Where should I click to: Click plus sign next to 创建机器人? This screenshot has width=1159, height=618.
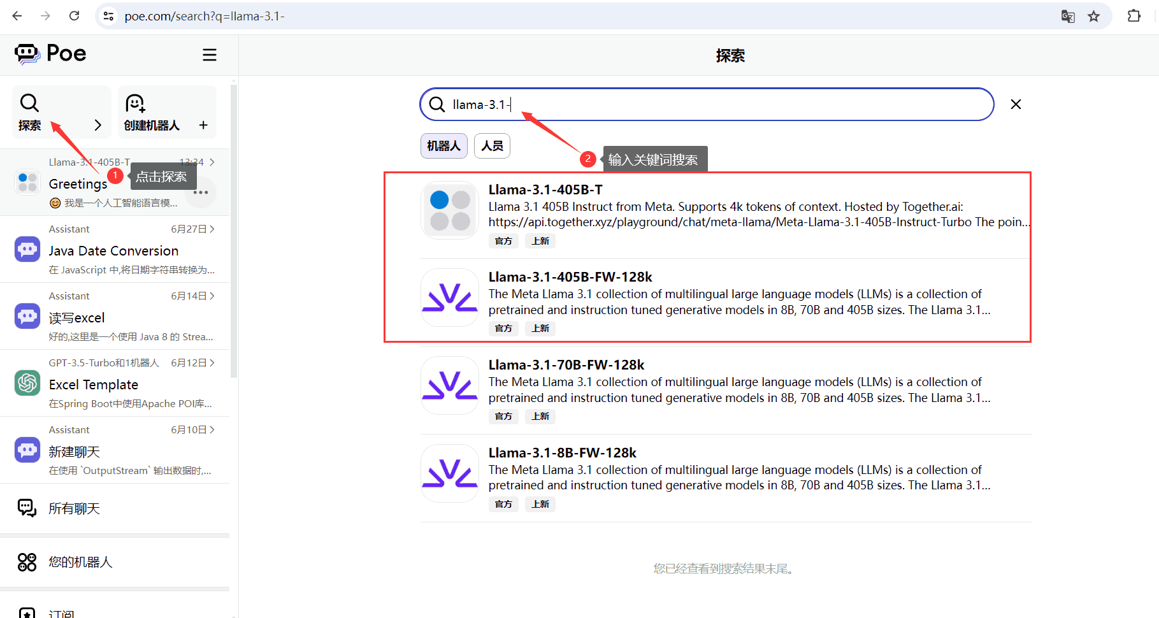(x=203, y=126)
